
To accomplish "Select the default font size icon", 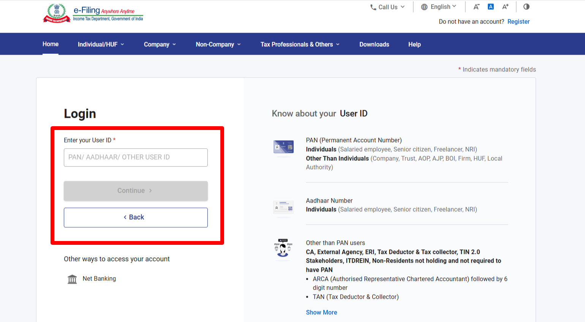I will point(491,6).
